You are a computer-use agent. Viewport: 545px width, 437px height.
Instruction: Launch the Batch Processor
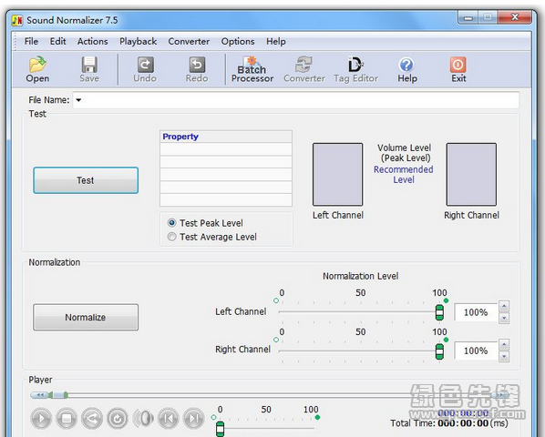(252, 69)
